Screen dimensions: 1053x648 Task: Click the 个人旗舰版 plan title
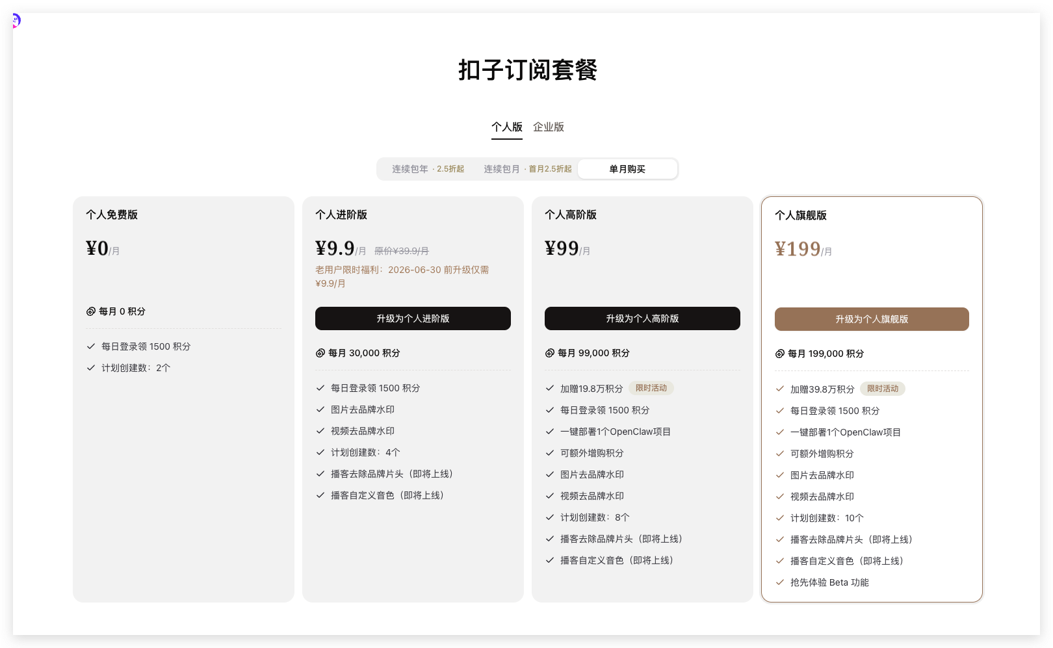tap(801, 215)
